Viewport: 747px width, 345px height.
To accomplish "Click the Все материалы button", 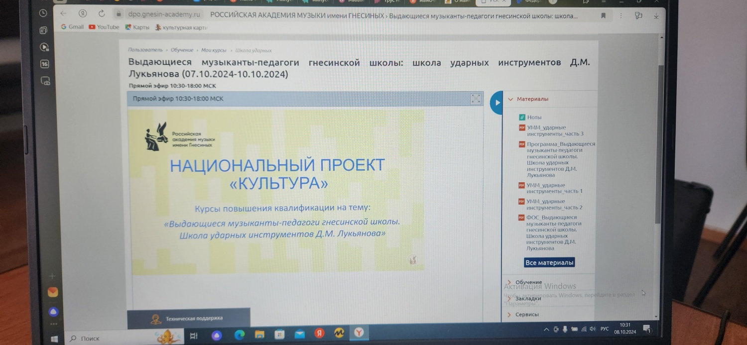I will (x=549, y=262).
